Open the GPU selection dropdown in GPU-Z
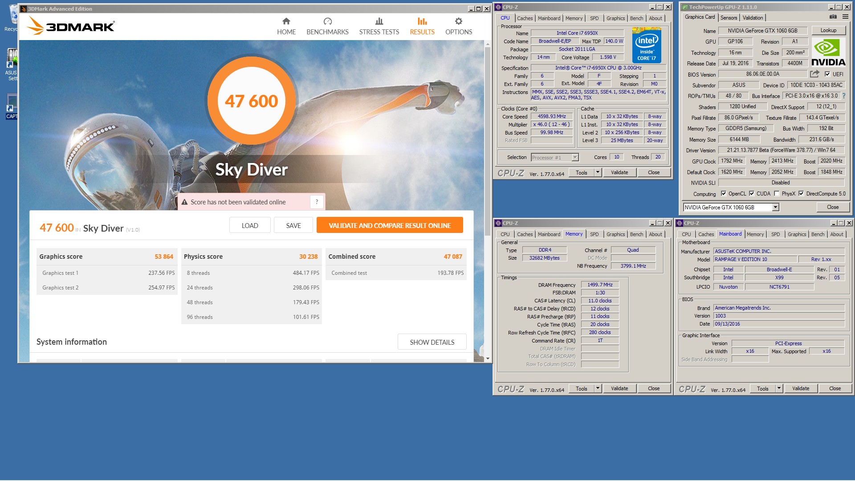855x481 pixels. pyautogui.click(x=775, y=208)
